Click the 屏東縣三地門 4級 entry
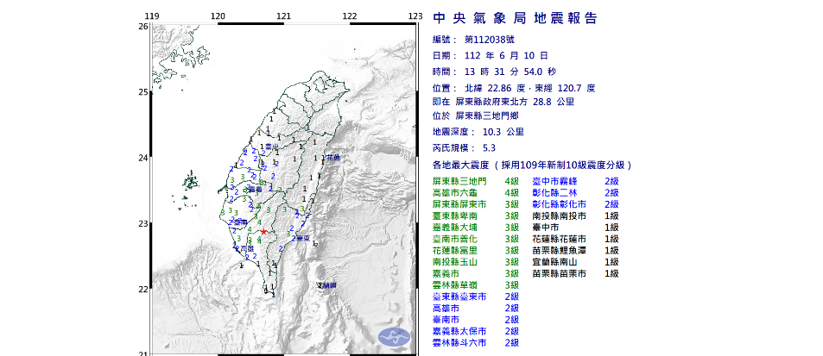 pyautogui.click(x=476, y=181)
